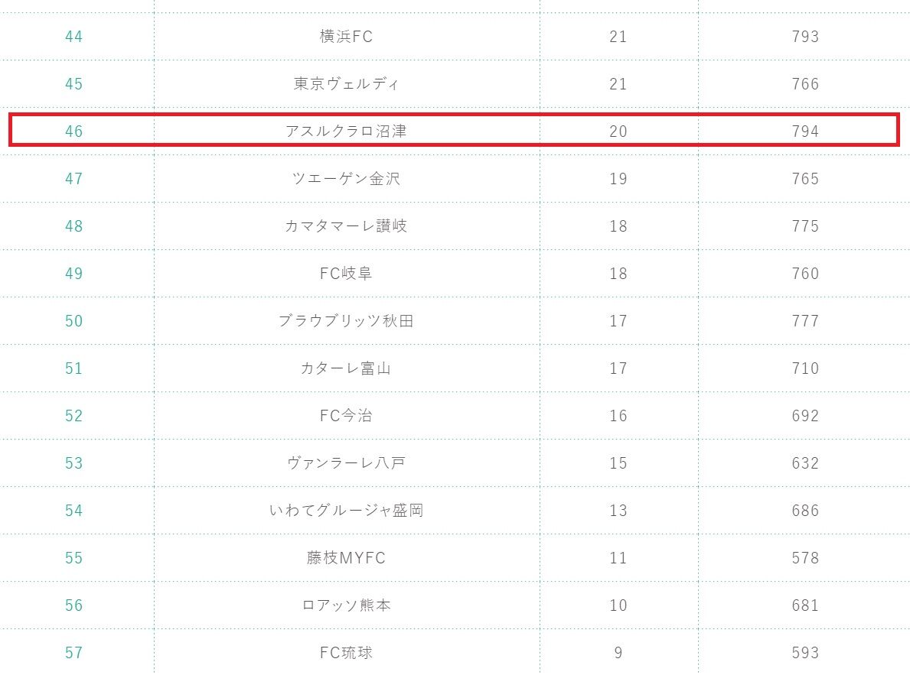
Task: Select the value 777 for ブラウブリッツ秋田
Action: tap(805, 321)
